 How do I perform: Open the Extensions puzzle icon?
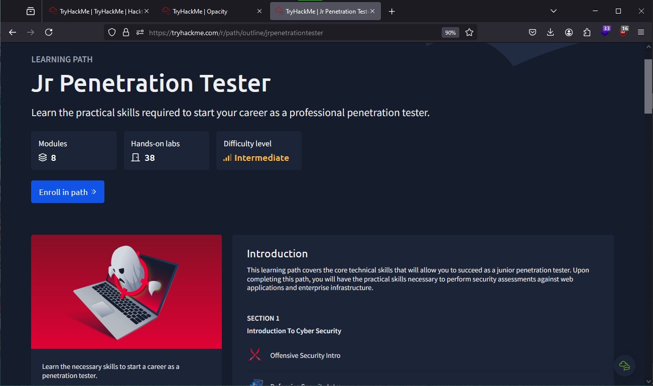point(587,32)
